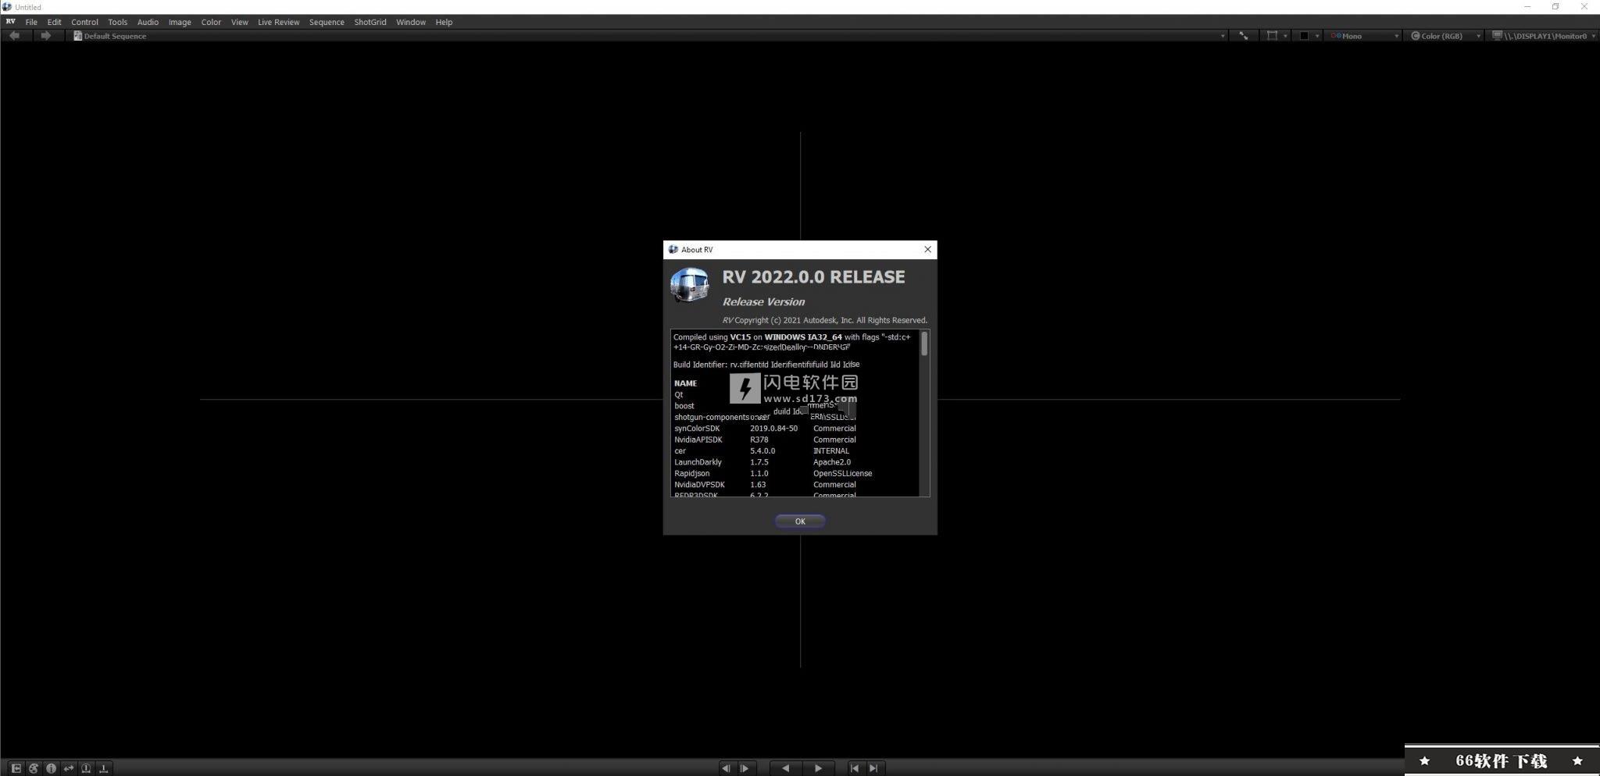Open the Mono stereo mode dropdown
Image resolution: width=1600 pixels, height=776 pixels.
tap(1365, 36)
